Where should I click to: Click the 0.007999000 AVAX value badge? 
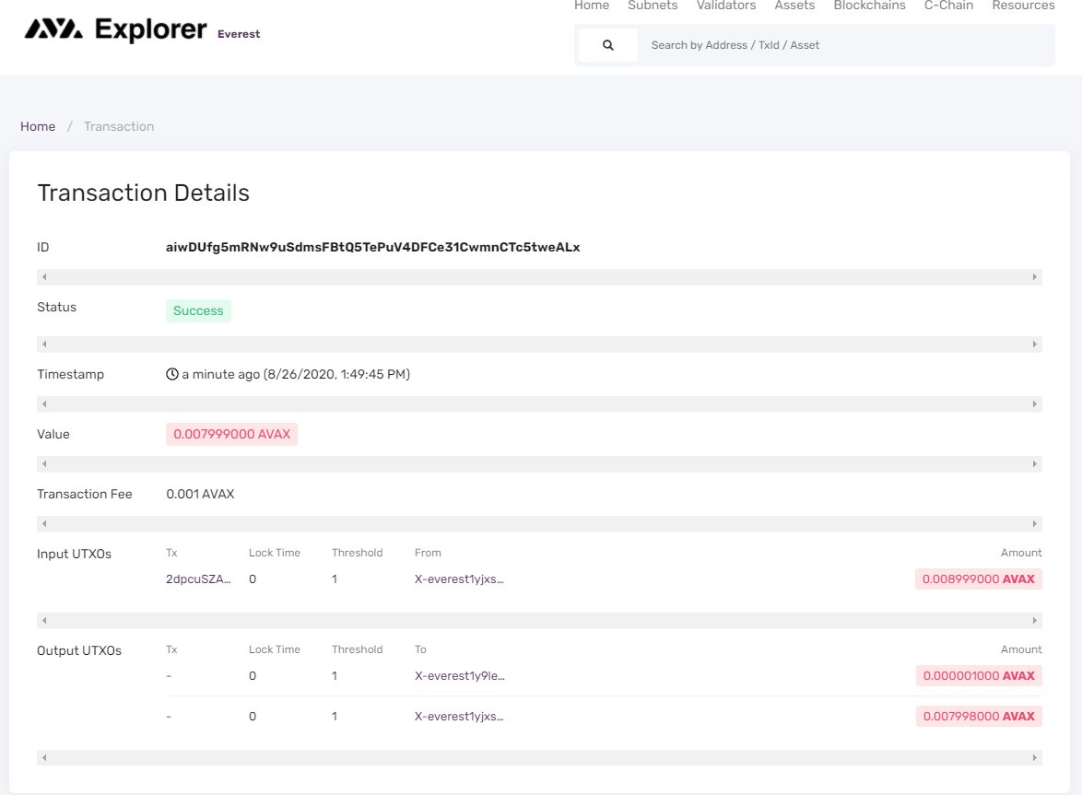click(232, 435)
